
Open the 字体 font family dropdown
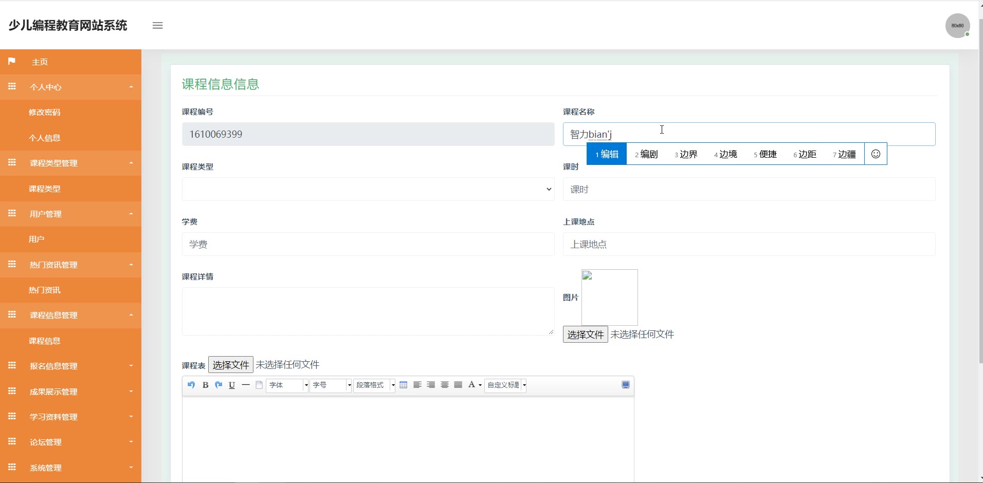pyautogui.click(x=287, y=385)
